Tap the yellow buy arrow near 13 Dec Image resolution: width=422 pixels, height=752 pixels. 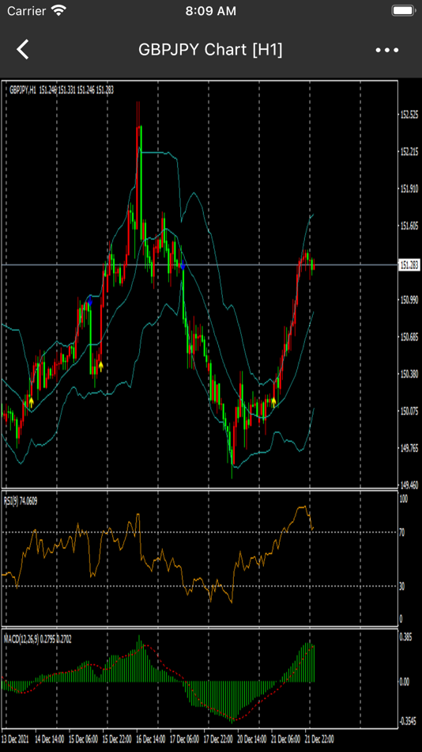[31, 402]
